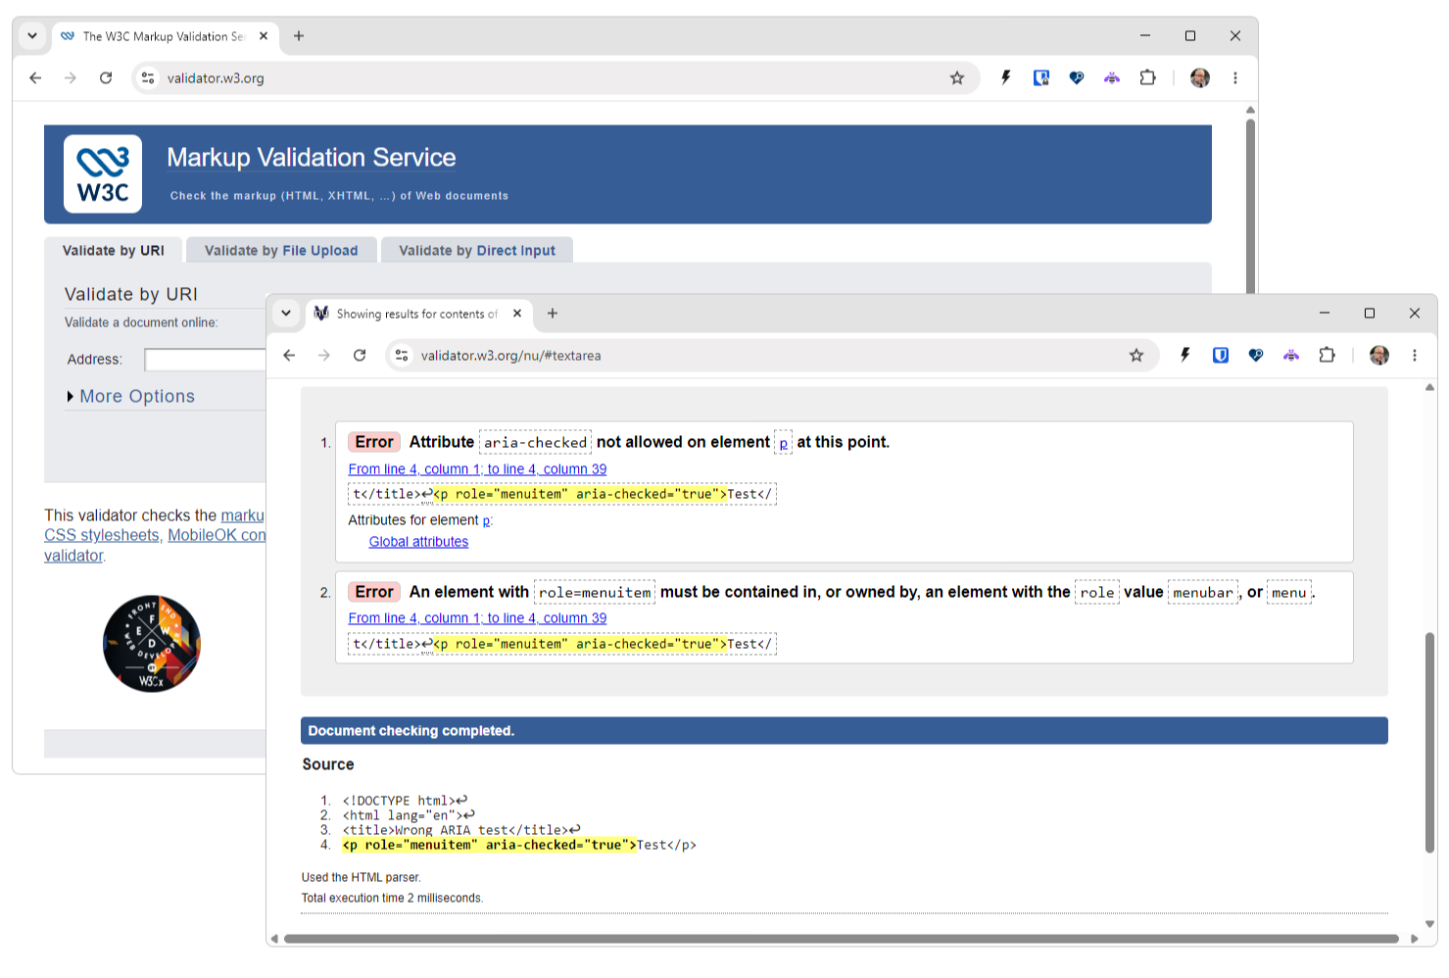
Task: Click the address bar showing validator.w3.org/nu/#textarea
Action: (x=773, y=356)
